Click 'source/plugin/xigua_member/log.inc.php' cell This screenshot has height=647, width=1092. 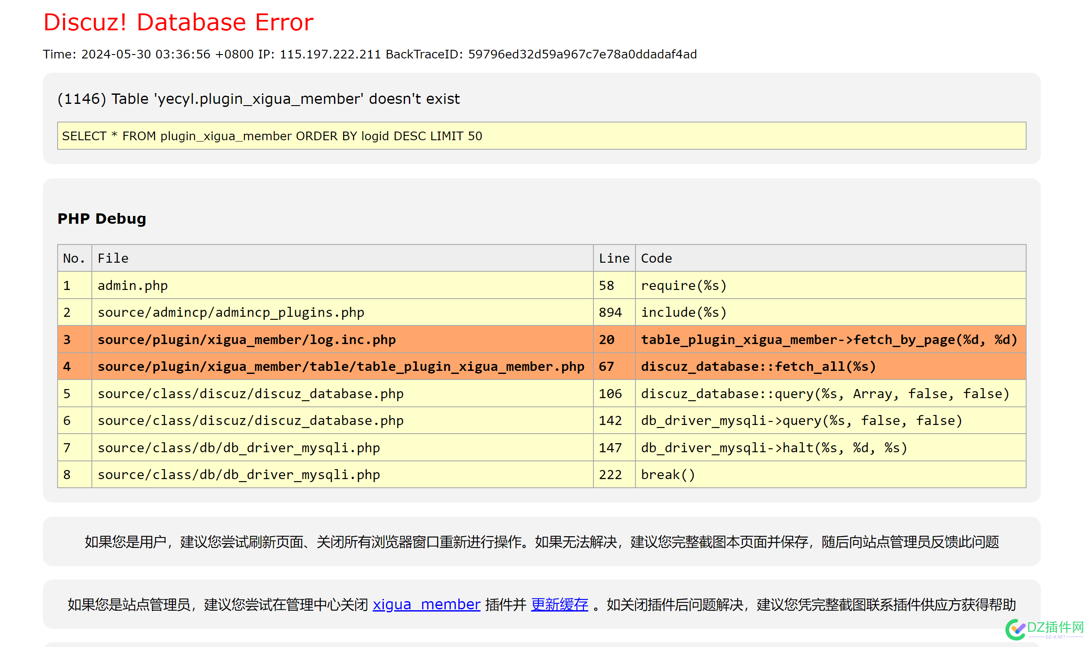(x=342, y=339)
